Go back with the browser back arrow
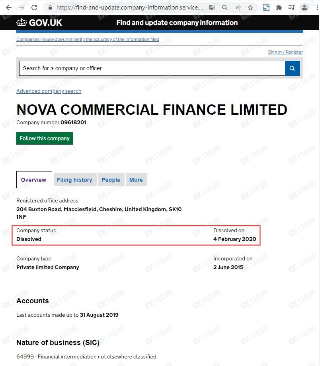The image size is (320, 366). (9, 8)
